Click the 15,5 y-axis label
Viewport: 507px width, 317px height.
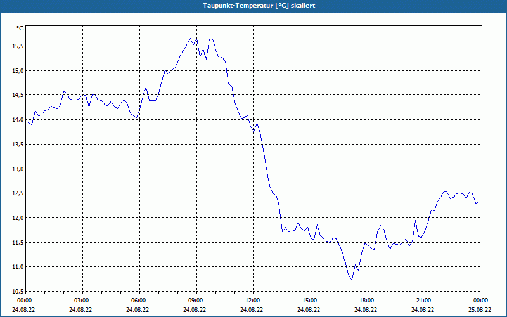tap(18, 46)
